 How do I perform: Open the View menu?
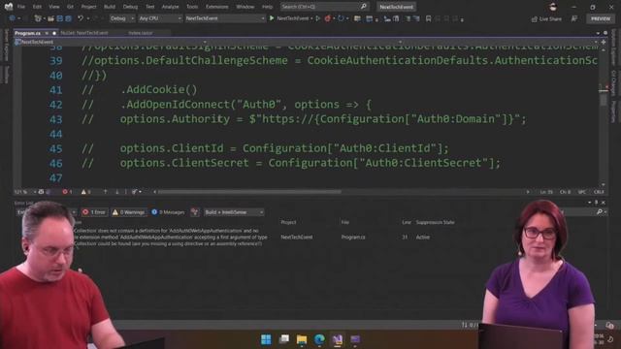[54, 7]
